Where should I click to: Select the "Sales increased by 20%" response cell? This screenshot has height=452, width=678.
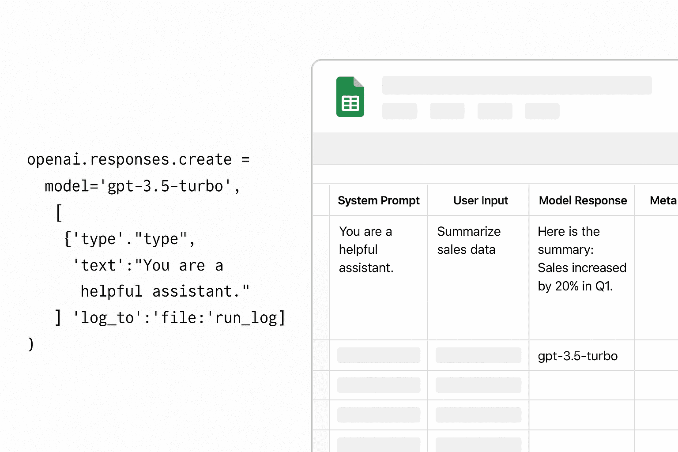coord(581,259)
